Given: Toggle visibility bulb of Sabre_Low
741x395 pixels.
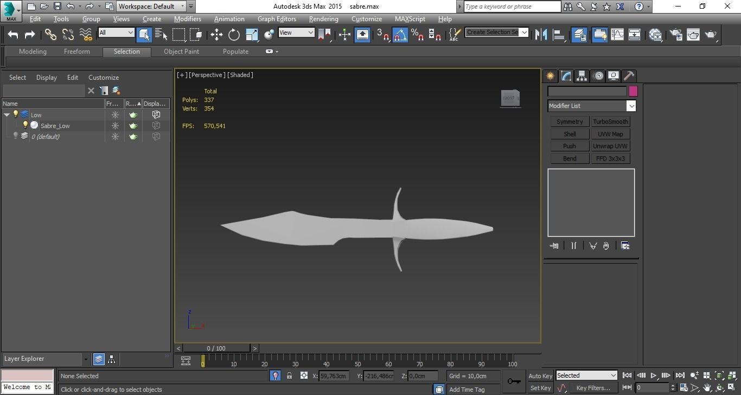Looking at the screenshot, I should [25, 125].
